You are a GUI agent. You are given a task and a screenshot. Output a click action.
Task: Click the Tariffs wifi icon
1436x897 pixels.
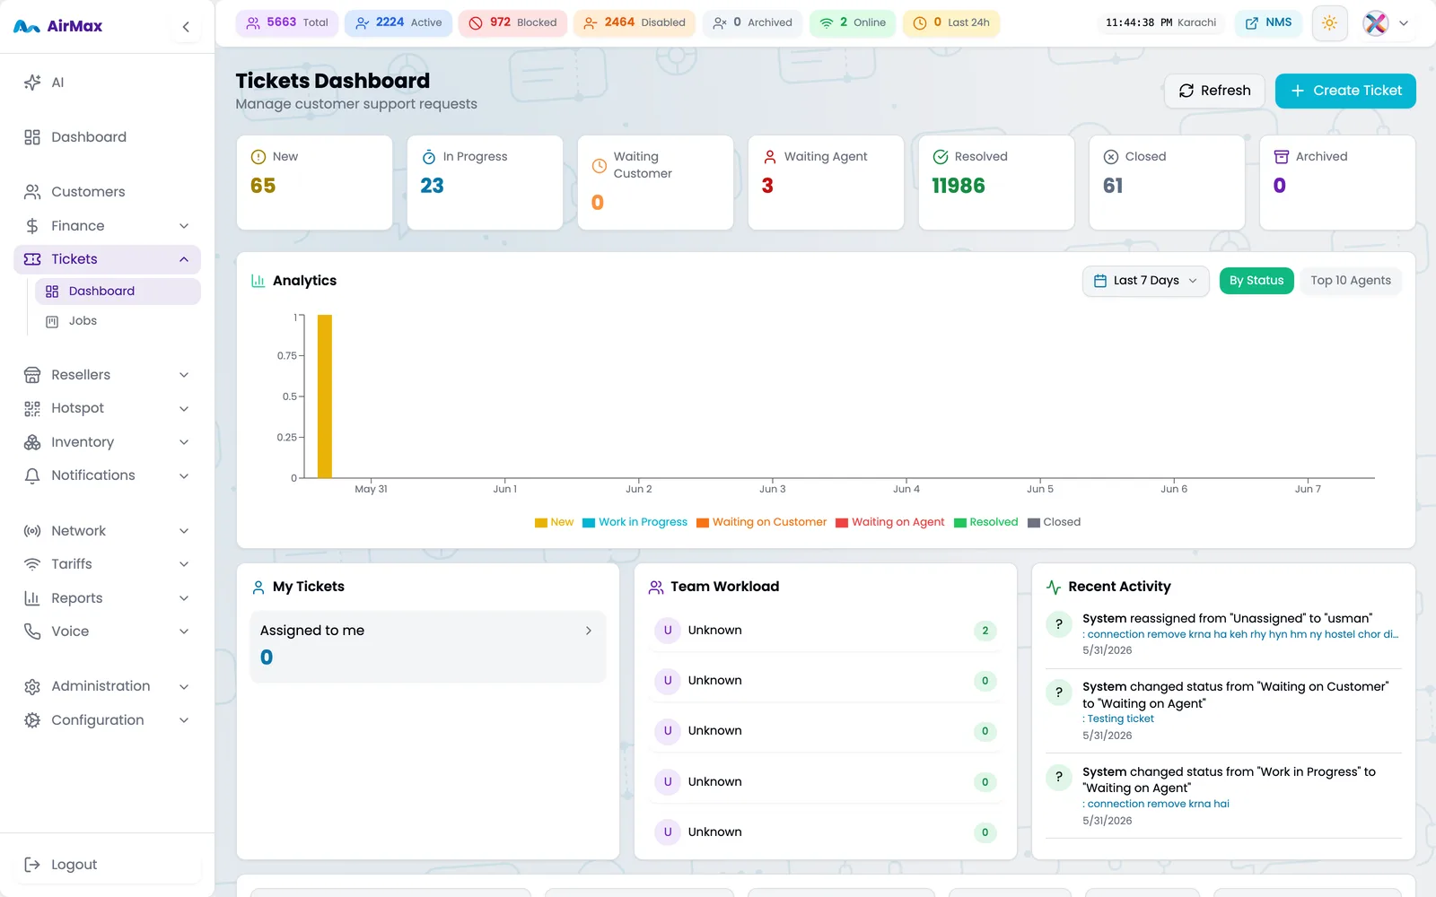[x=32, y=564]
